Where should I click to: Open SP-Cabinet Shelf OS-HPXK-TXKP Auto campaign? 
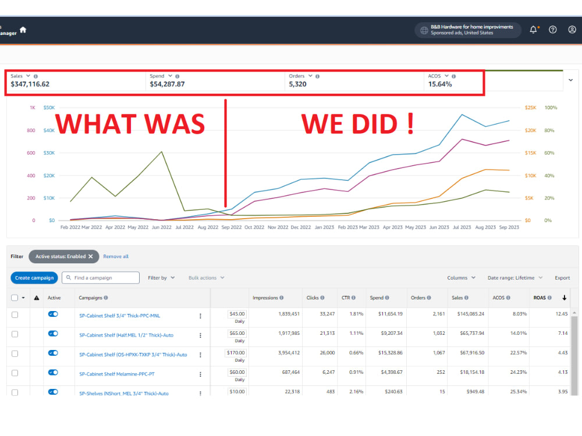tap(133, 355)
